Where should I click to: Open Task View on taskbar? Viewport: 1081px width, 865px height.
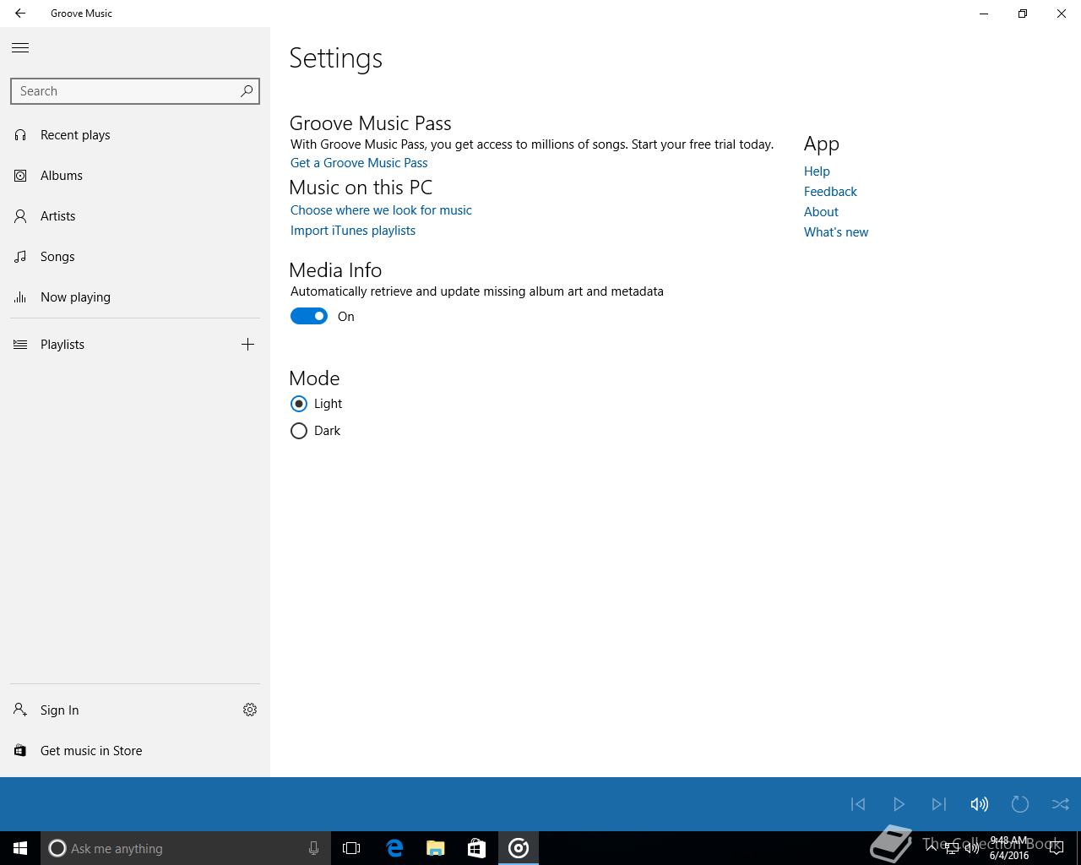tap(351, 848)
